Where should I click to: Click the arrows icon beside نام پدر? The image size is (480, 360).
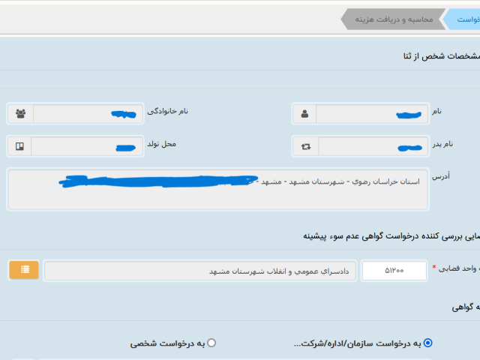(305, 146)
